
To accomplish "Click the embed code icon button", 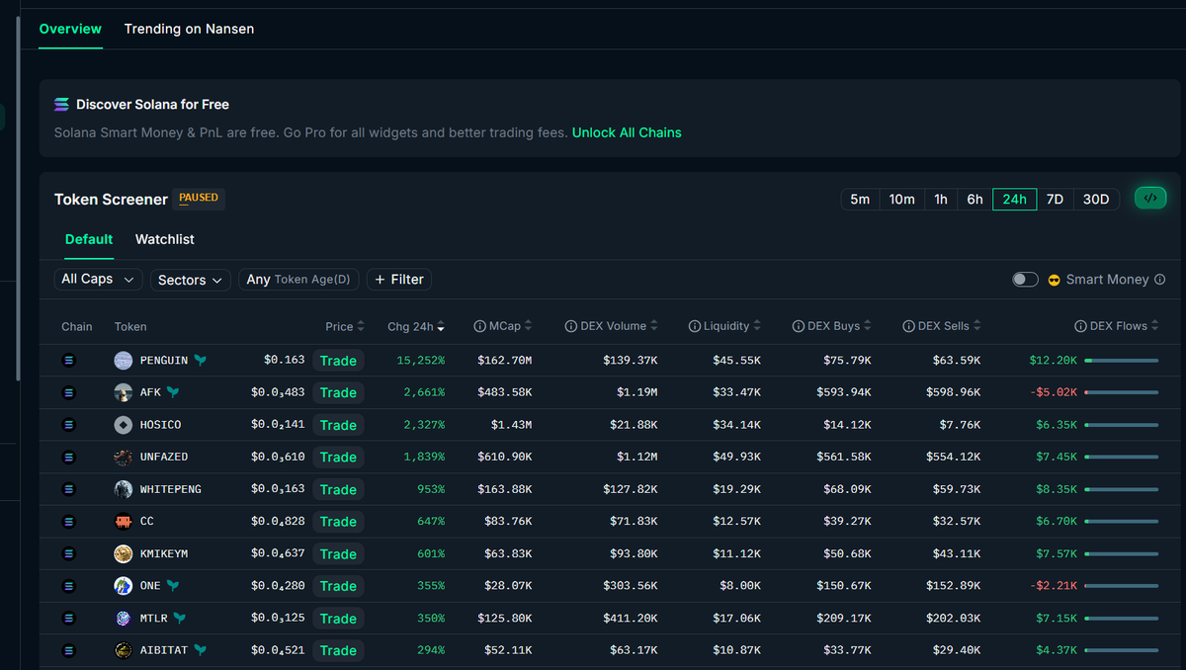I will pos(1150,199).
